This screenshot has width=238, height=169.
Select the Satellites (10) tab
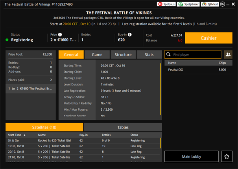pos(44,127)
